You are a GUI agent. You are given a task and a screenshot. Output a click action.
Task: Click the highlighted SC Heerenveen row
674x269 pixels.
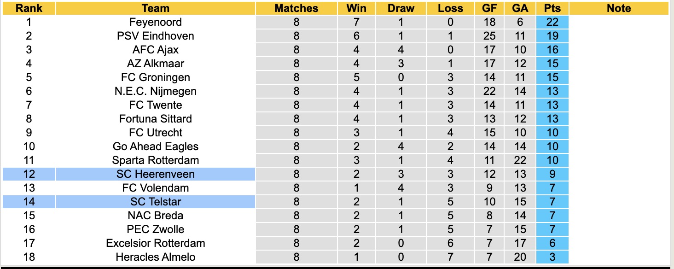coord(156,174)
